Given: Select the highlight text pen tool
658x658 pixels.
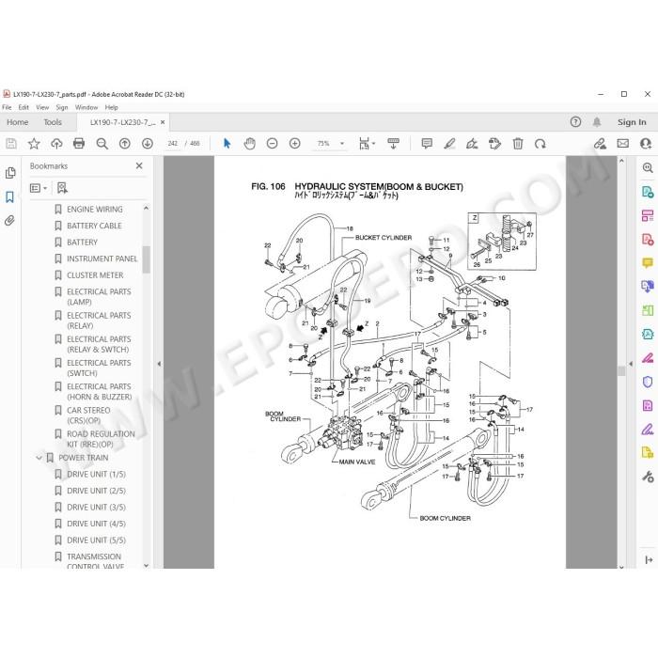Looking at the screenshot, I should (449, 144).
